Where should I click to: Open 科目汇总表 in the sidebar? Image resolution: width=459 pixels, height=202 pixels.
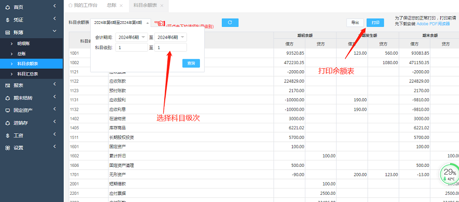[27, 74]
